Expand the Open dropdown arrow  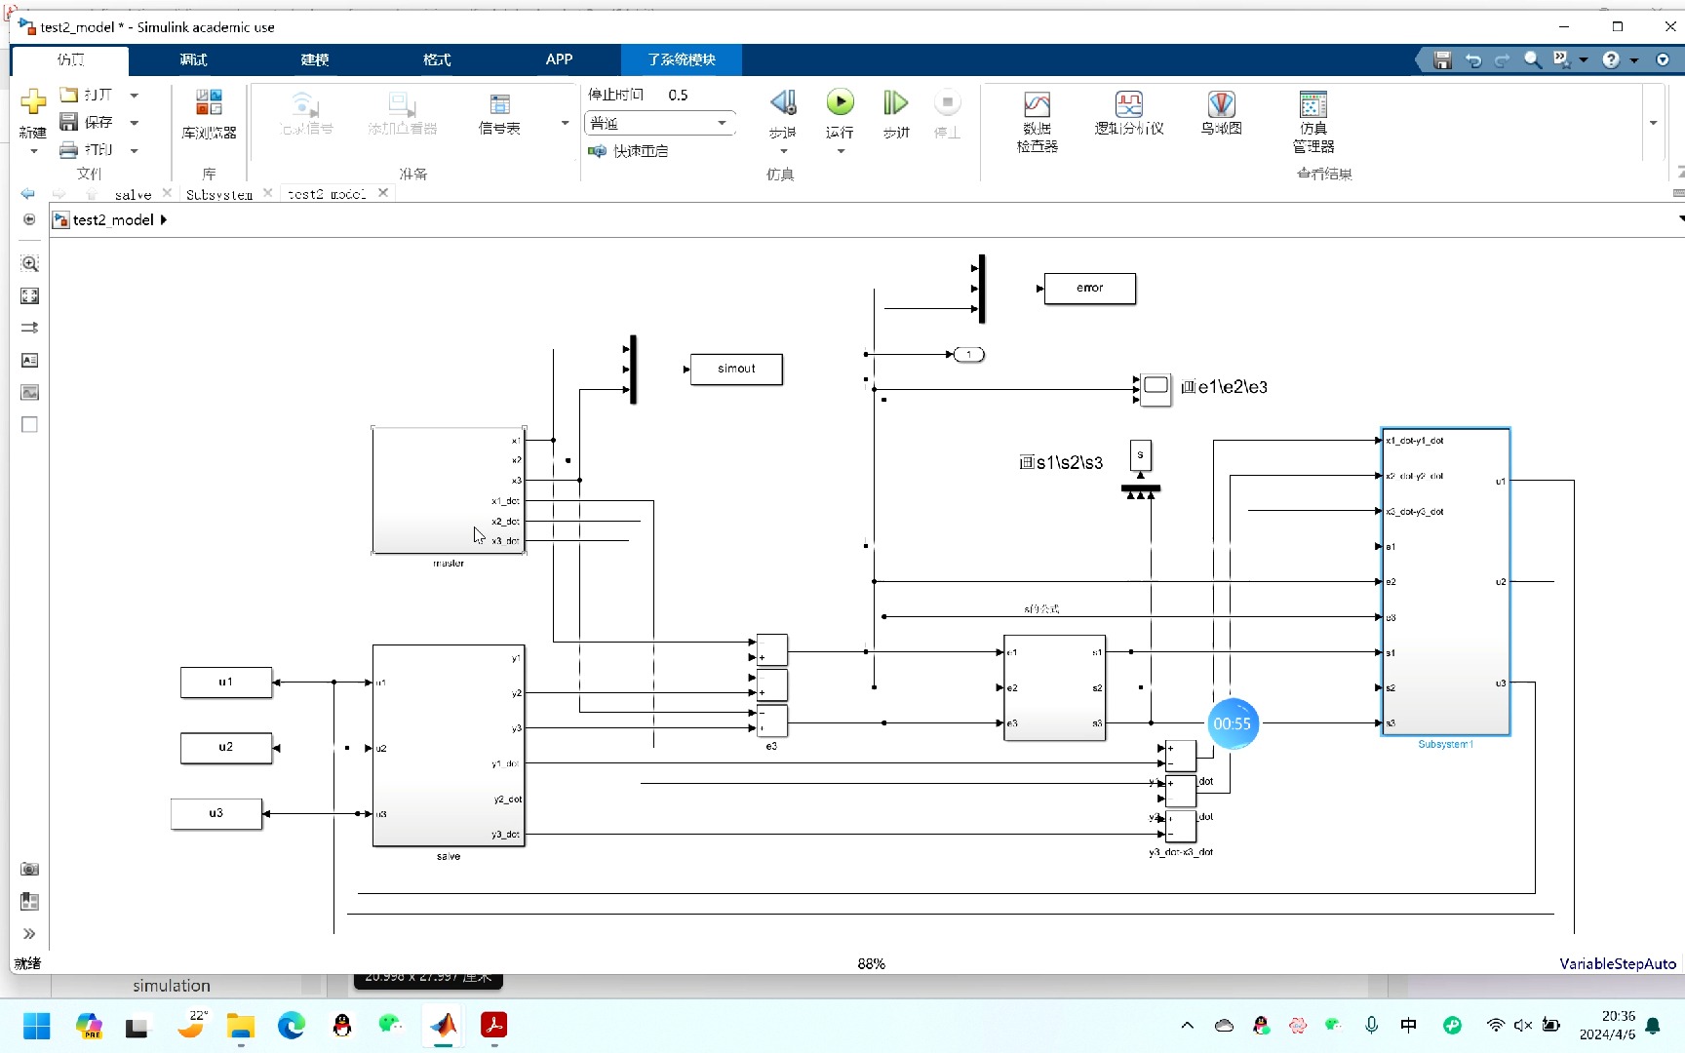pyautogui.click(x=135, y=96)
